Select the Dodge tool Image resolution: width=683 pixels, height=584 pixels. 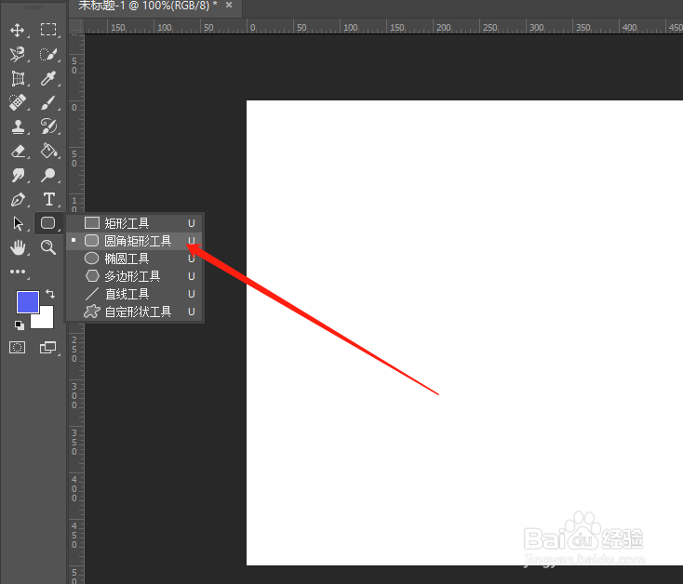[x=47, y=176]
